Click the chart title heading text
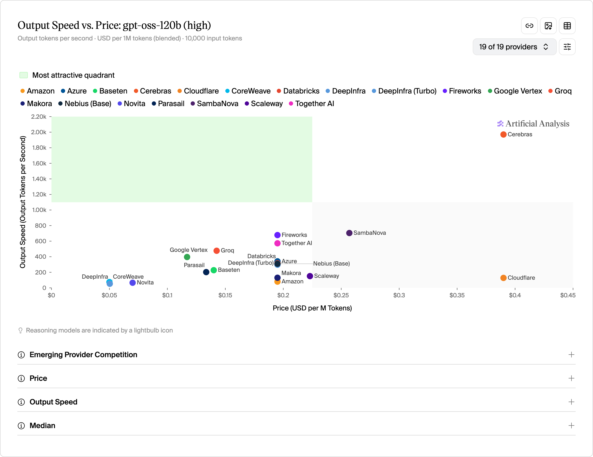593x457 pixels. (114, 25)
